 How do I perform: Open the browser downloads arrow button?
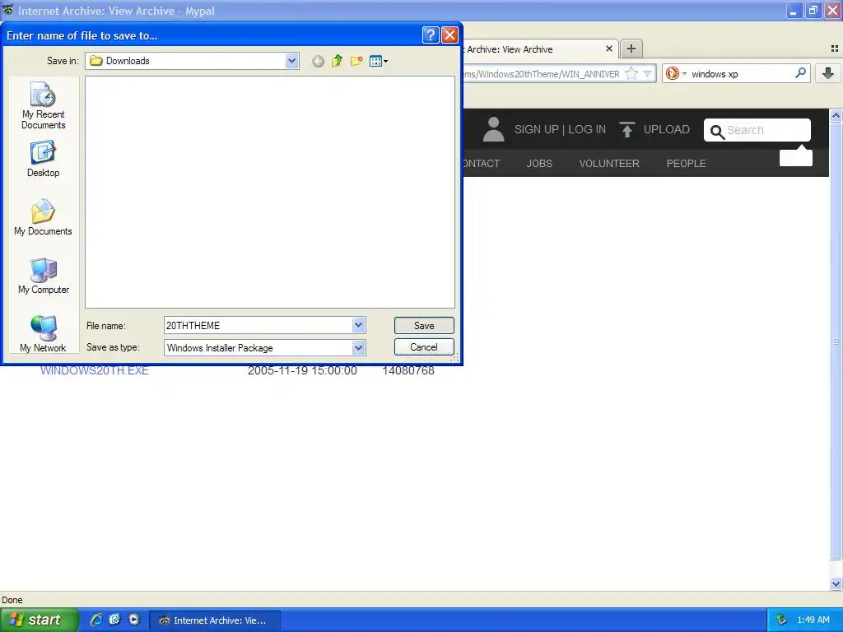828,73
